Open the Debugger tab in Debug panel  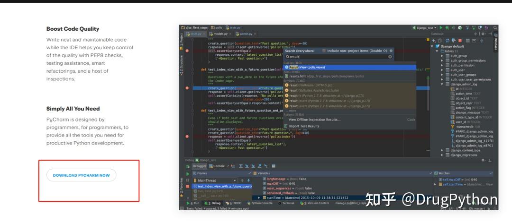pos(199,166)
